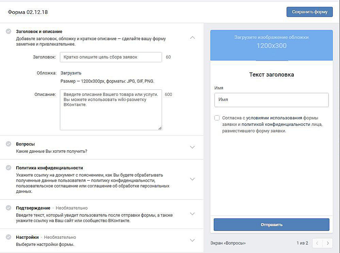This screenshot has height=253, width=340.
Task: Expand the Настройки section chevron
Action: (192, 241)
